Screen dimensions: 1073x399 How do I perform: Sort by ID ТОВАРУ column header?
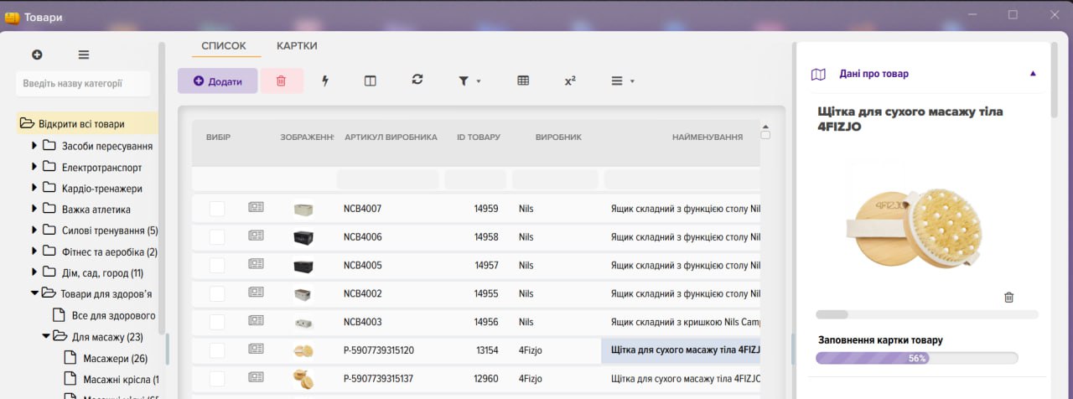click(479, 137)
